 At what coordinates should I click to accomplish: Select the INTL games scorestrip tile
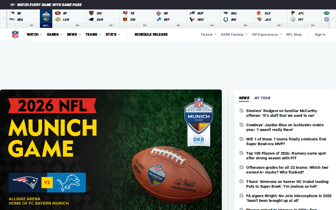46,19
